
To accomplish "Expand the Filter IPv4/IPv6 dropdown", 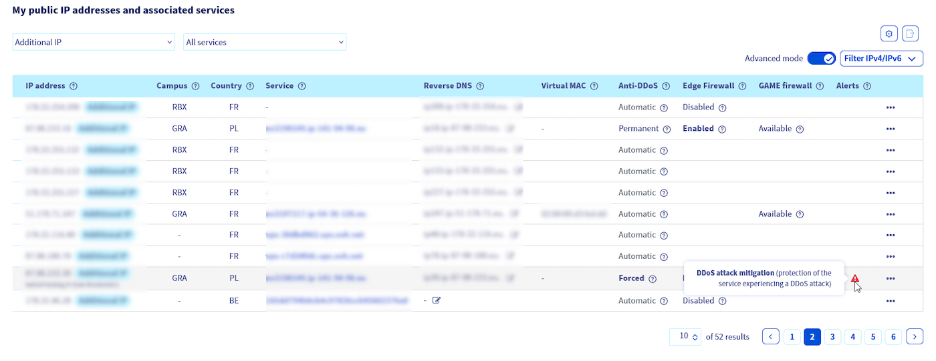I will [x=881, y=59].
